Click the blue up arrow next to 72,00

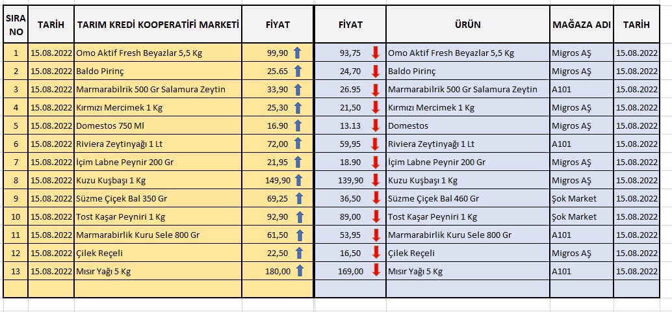[298, 144]
